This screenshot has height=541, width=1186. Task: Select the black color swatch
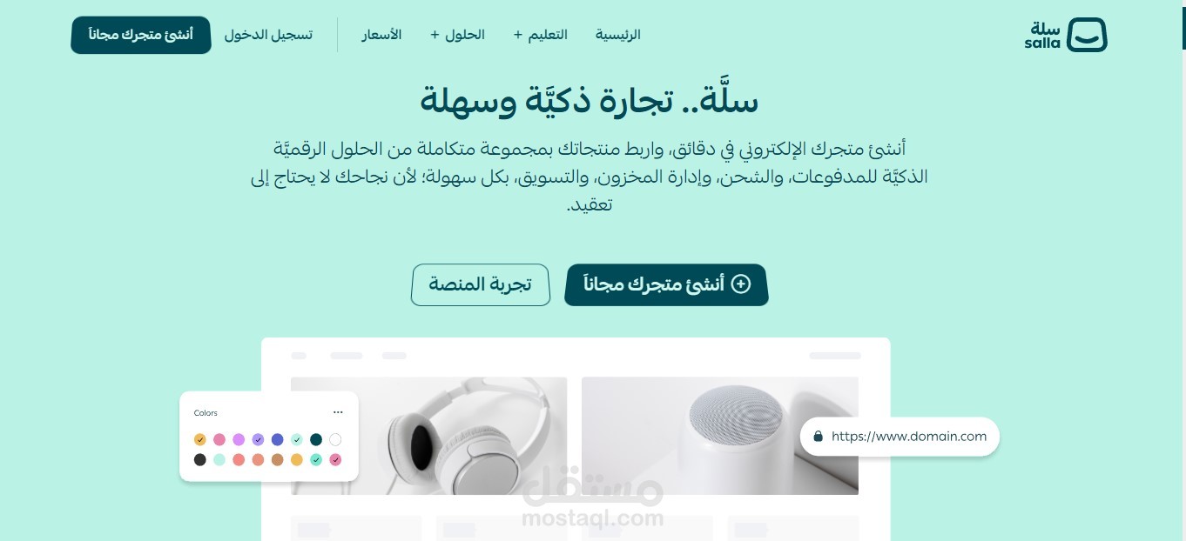200,459
